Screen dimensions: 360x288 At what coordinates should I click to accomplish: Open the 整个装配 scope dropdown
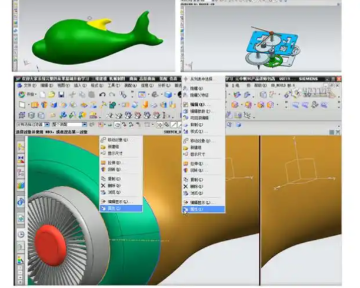(68, 125)
